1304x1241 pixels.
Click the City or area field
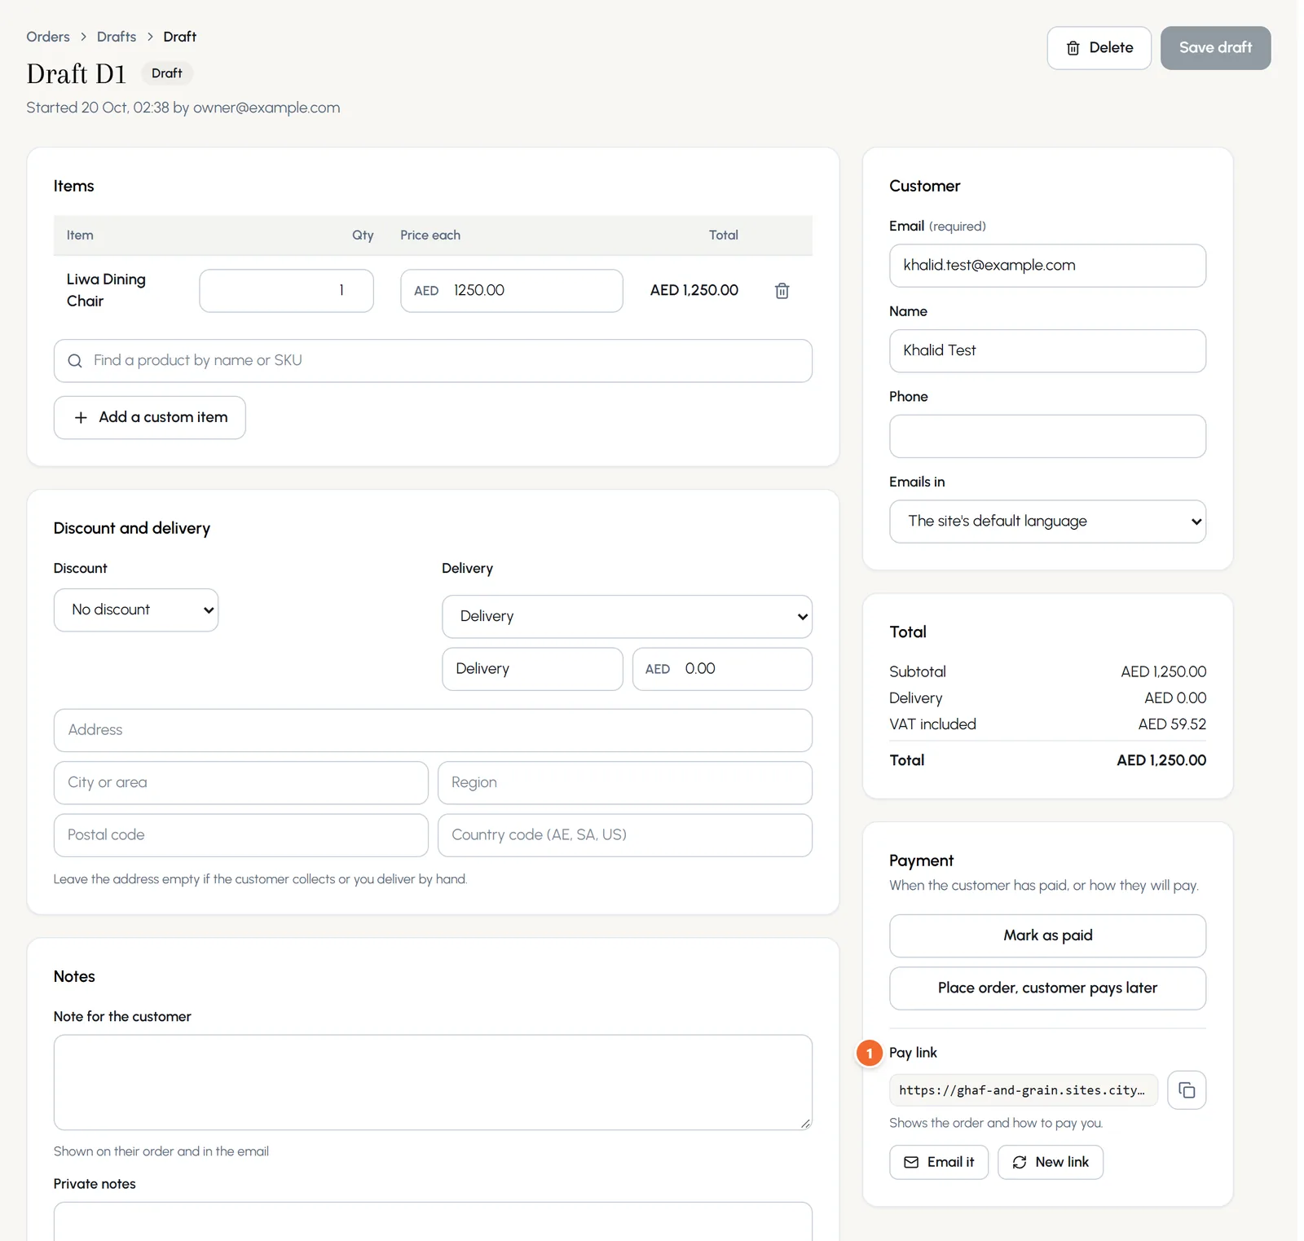240,783
